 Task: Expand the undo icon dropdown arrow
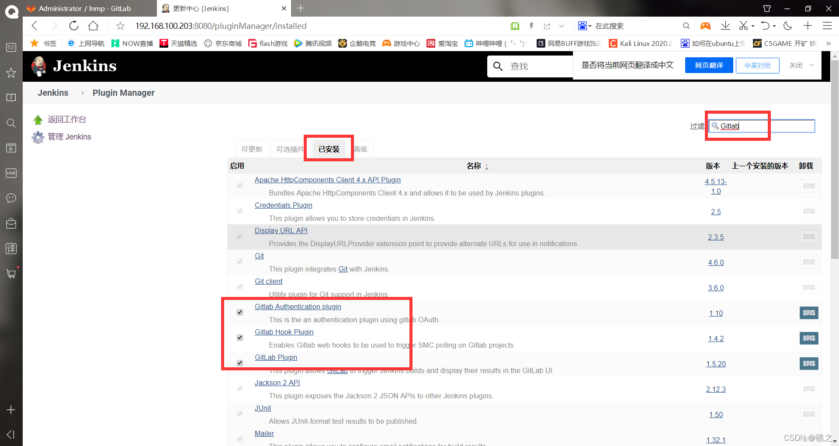(x=774, y=26)
